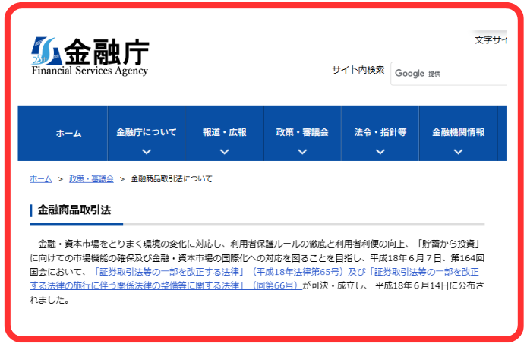
Task: Open the 金融機関情報 menu item
Action: coord(458,134)
